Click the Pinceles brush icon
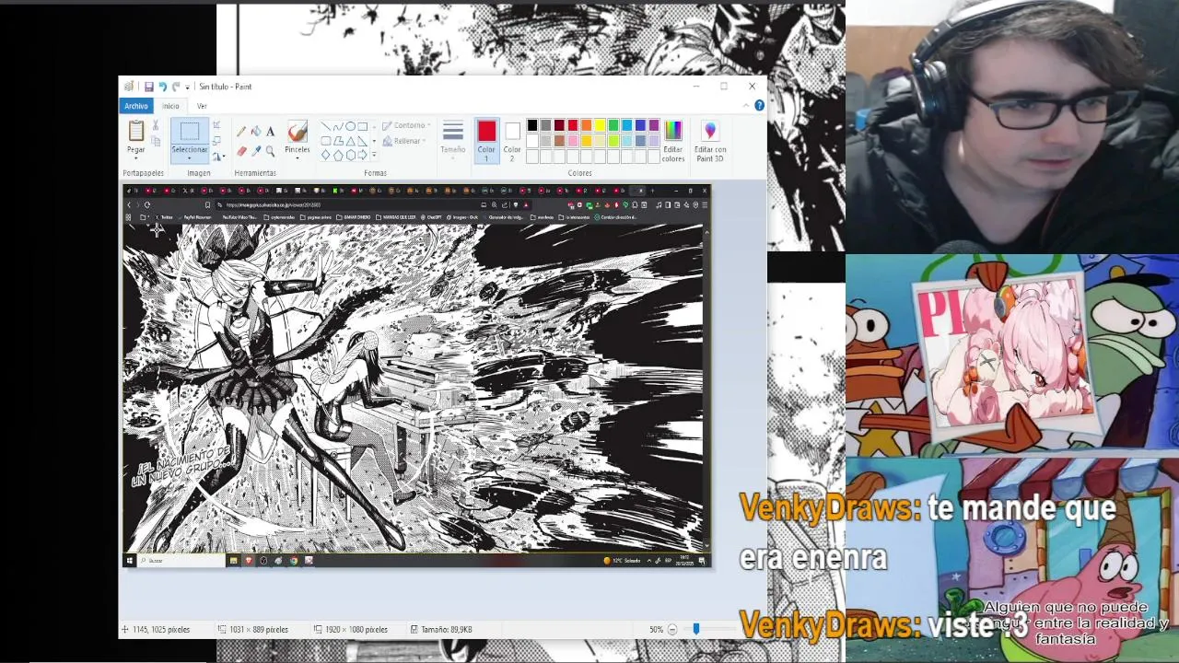 tap(298, 131)
